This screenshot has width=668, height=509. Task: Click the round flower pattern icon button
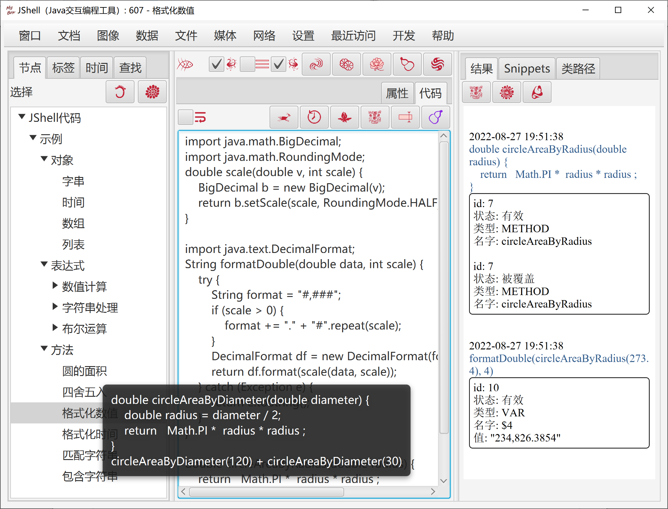(346, 64)
